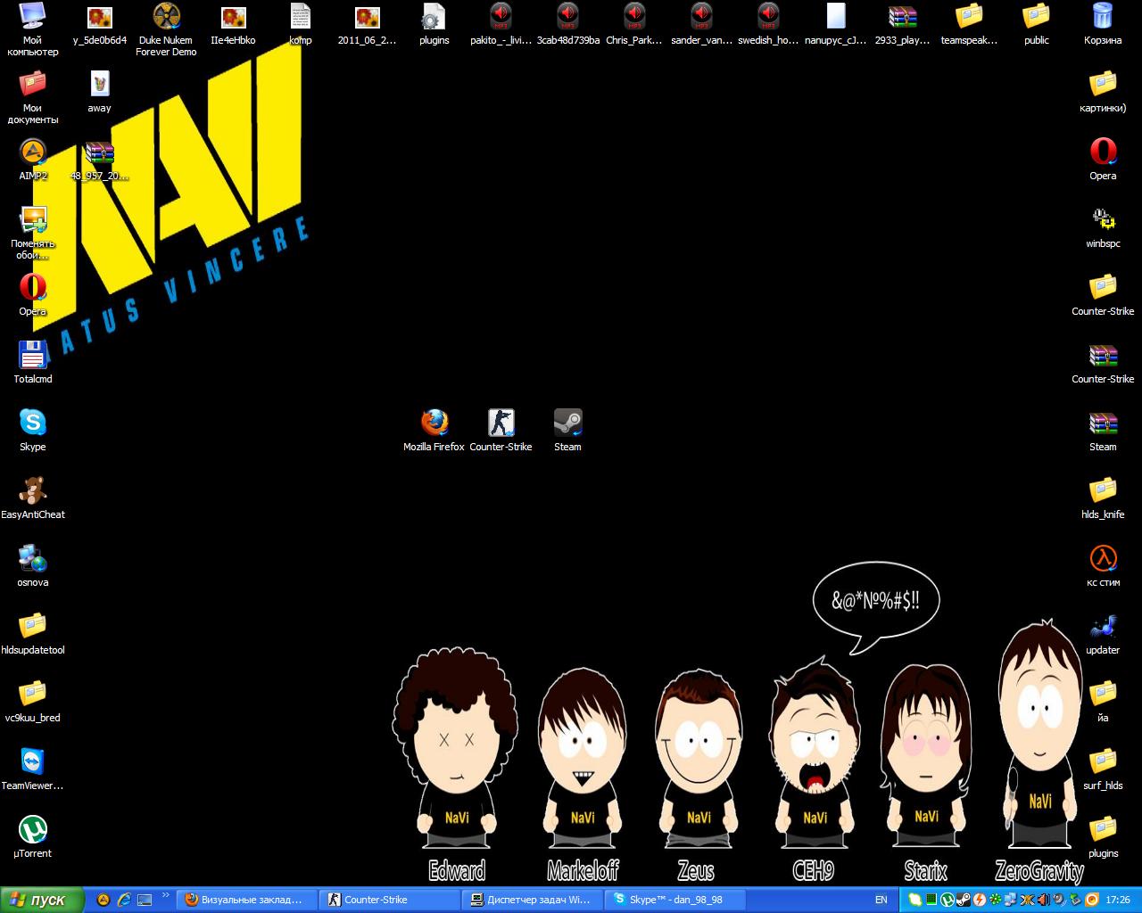This screenshot has width=1142, height=913.
Task: Select the sander_van... MP3 file
Action: pos(701,24)
